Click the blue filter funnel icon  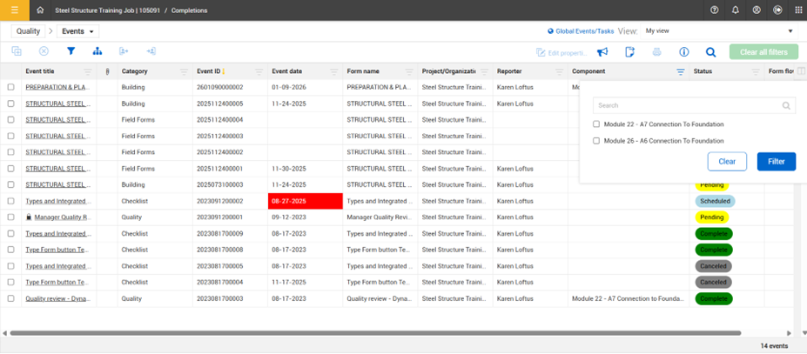(x=71, y=52)
